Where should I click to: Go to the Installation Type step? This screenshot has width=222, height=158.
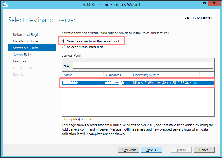pyautogui.click(x=25, y=41)
